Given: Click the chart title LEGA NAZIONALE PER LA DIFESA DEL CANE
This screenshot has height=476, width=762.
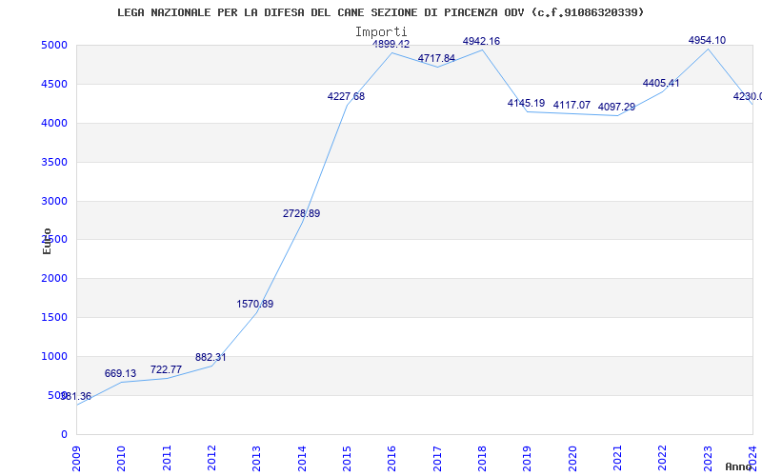Looking at the screenshot, I should [x=380, y=12].
